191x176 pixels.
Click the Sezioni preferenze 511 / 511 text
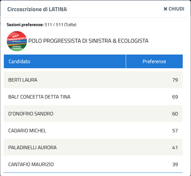(x=41, y=25)
